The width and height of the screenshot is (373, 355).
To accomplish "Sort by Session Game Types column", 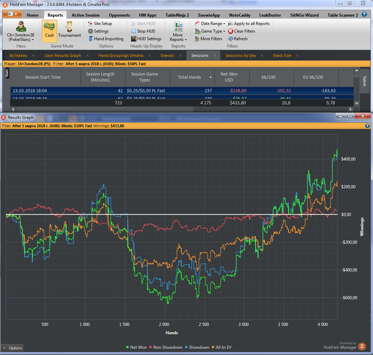I will (148, 77).
